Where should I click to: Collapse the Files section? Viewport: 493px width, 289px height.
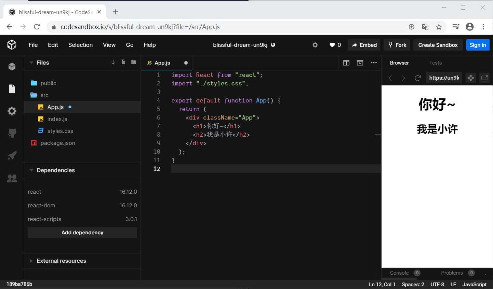coord(31,63)
